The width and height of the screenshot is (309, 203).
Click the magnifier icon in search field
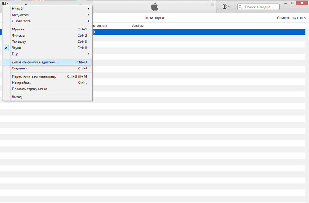241,7
